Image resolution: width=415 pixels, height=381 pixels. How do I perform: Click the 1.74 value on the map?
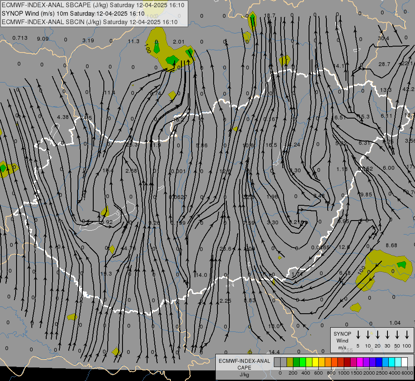297,274
